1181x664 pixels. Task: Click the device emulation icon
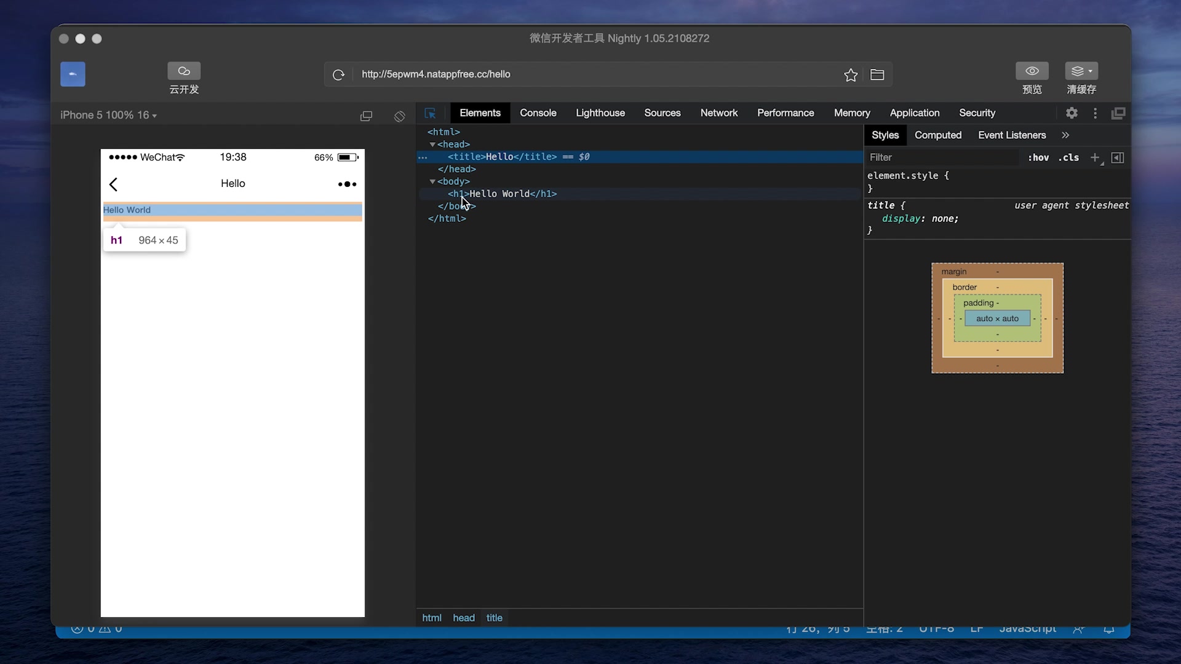click(x=367, y=115)
